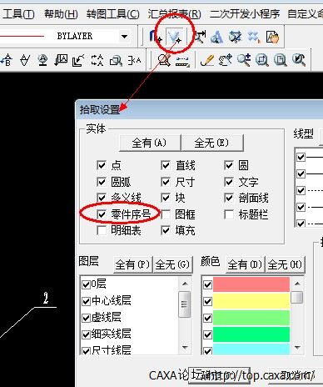Viewport: 323px width, 387px height.
Task: Click the zoom window magnifier icon
Action: (x=262, y=60)
